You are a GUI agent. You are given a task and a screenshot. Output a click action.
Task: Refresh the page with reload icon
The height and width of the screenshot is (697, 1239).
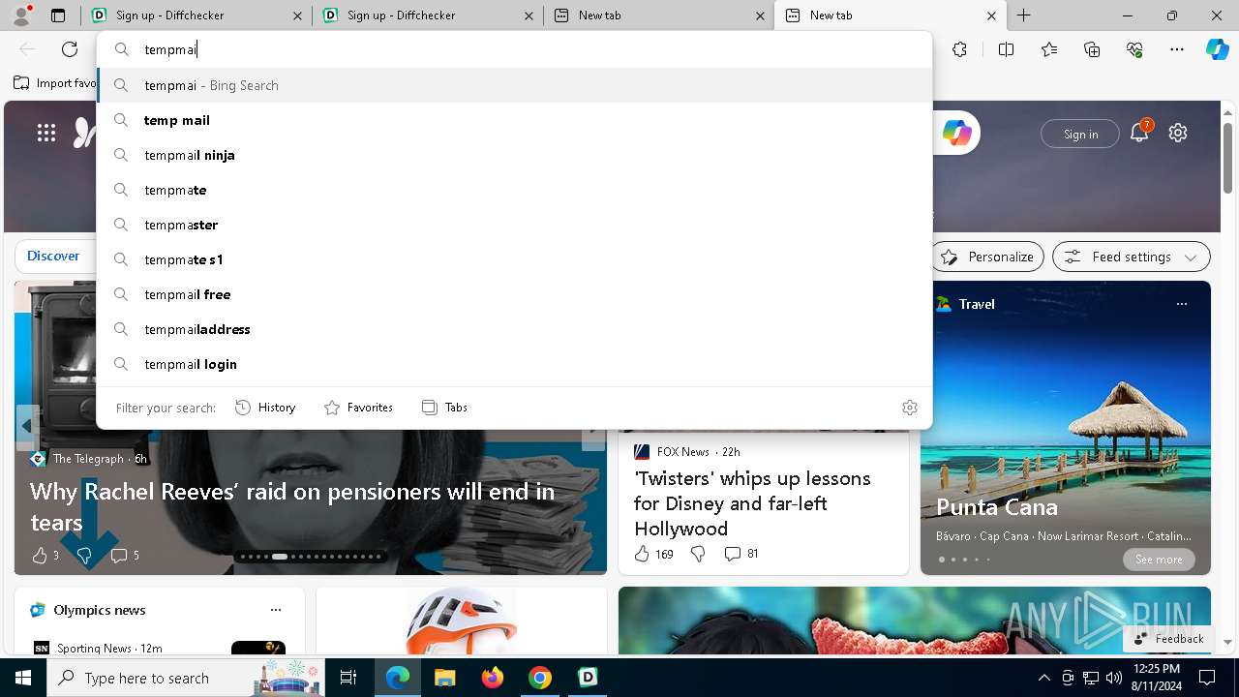click(70, 49)
